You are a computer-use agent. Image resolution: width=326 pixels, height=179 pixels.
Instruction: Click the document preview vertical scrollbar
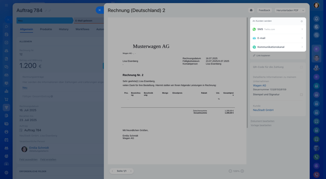click(247, 72)
